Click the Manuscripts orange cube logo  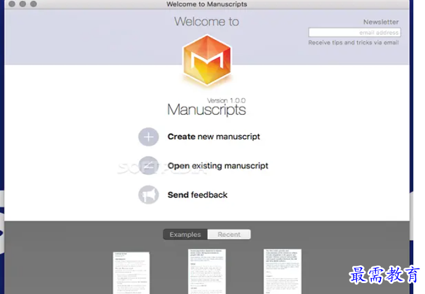(x=207, y=60)
